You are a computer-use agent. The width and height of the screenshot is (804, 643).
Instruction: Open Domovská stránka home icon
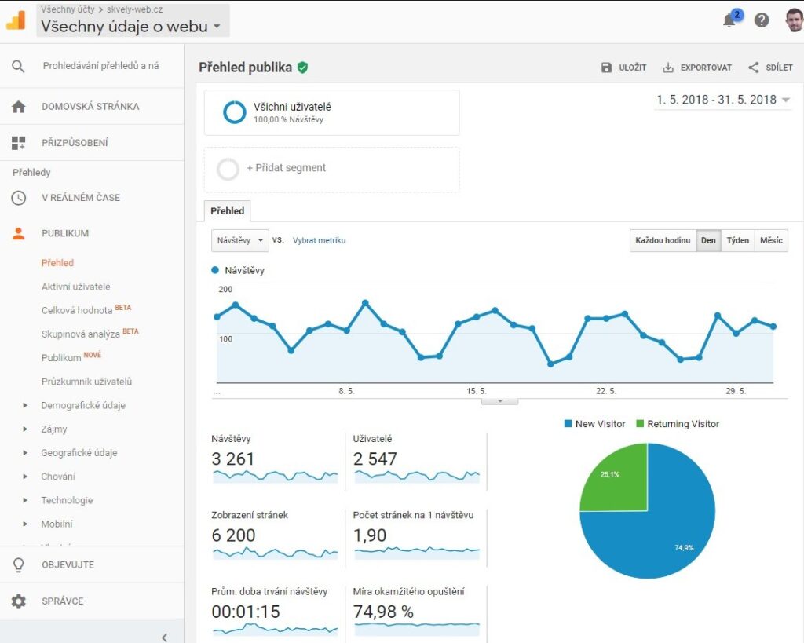[19, 107]
